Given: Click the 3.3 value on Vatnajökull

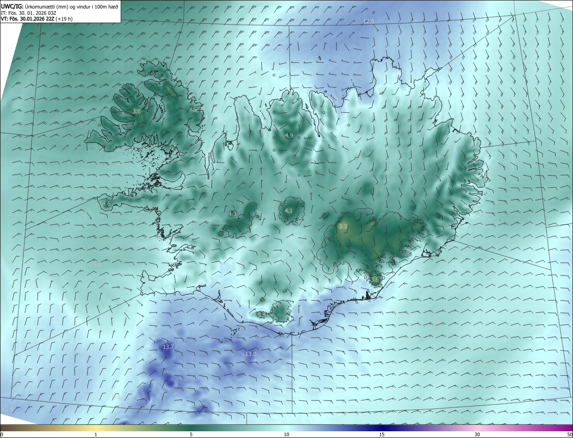Looking at the screenshot, I should (343, 227).
